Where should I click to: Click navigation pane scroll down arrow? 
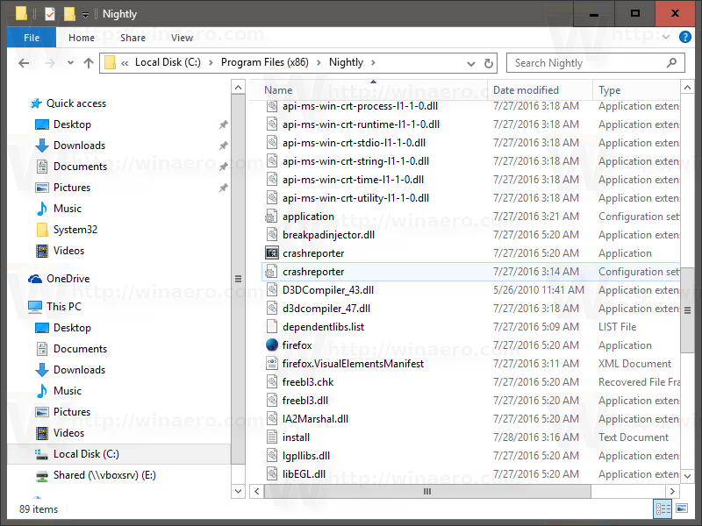pyautogui.click(x=238, y=491)
